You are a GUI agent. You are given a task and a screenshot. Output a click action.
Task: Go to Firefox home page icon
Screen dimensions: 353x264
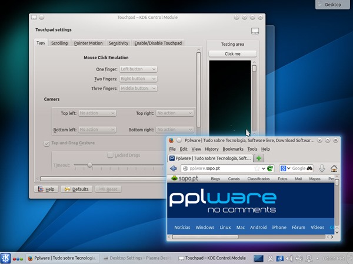tap(334, 168)
